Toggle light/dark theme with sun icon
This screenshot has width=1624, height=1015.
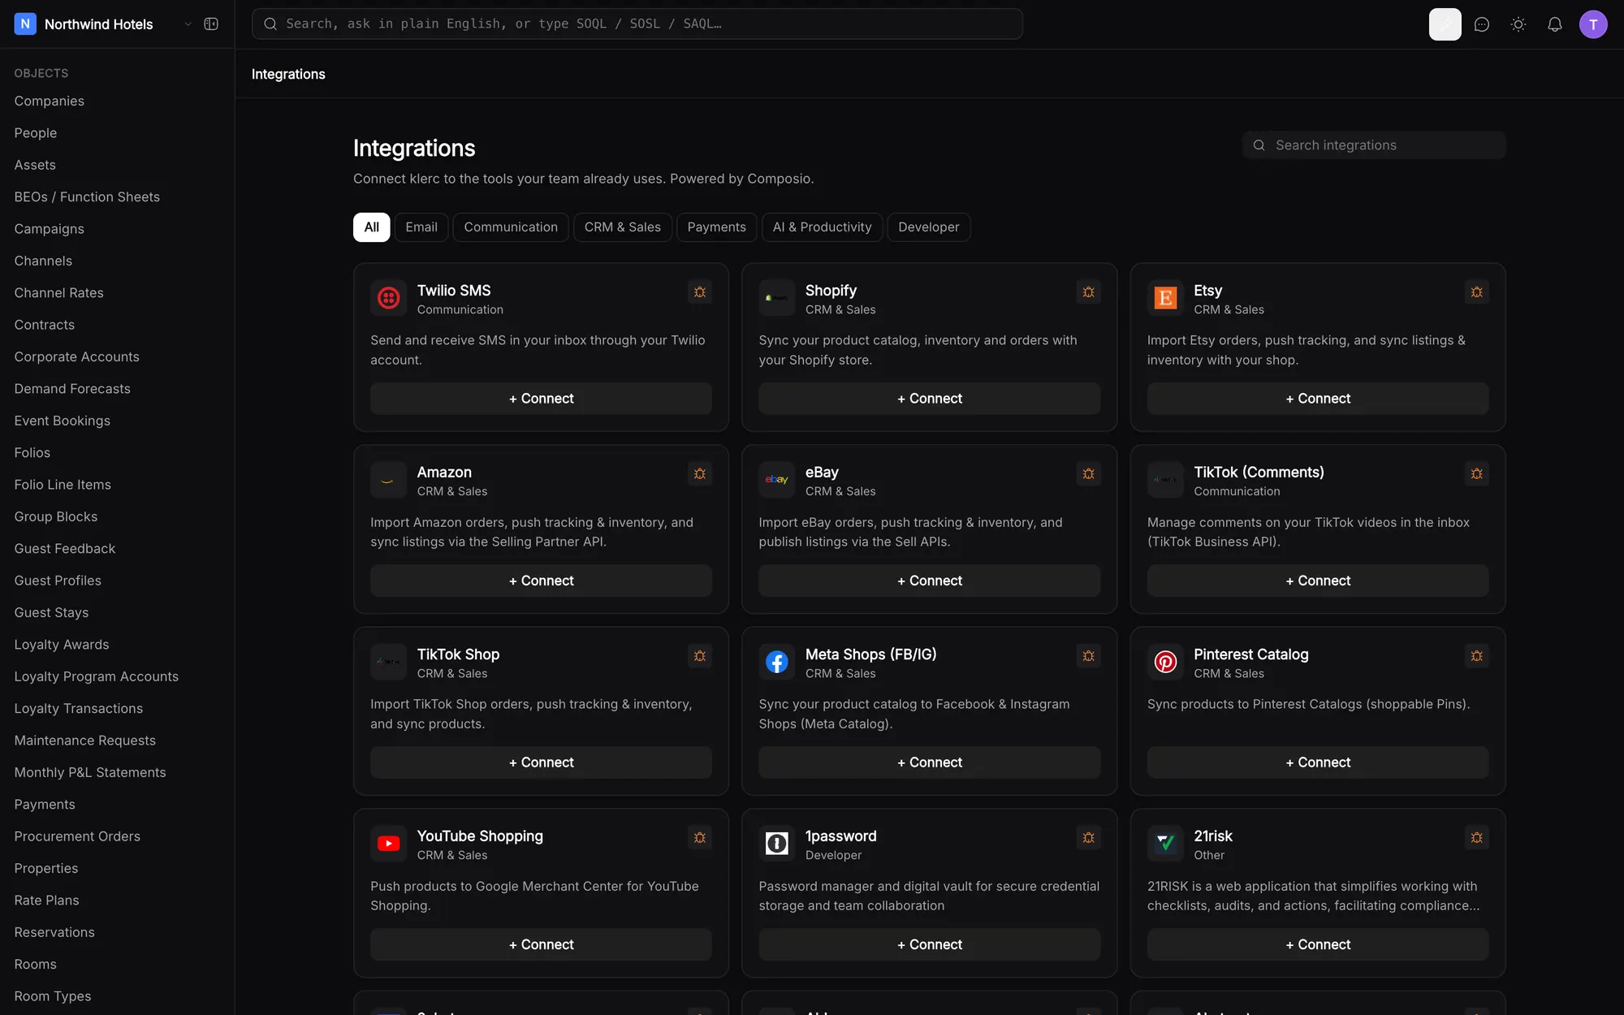(x=1518, y=24)
